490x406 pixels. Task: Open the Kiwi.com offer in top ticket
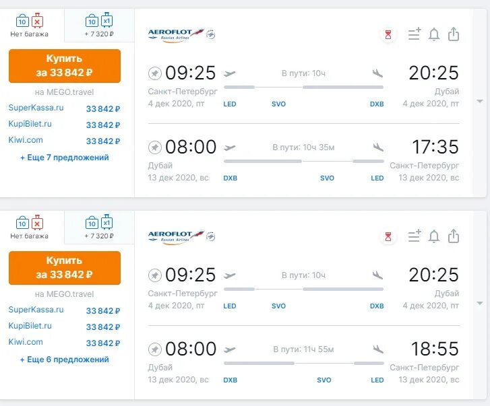click(26, 140)
